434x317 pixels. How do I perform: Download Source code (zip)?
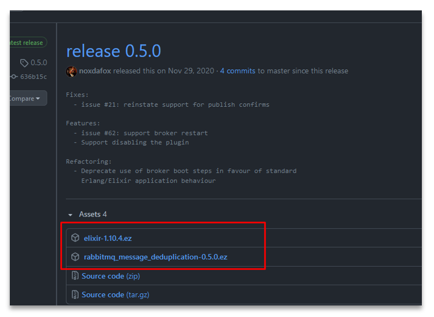tap(111, 276)
